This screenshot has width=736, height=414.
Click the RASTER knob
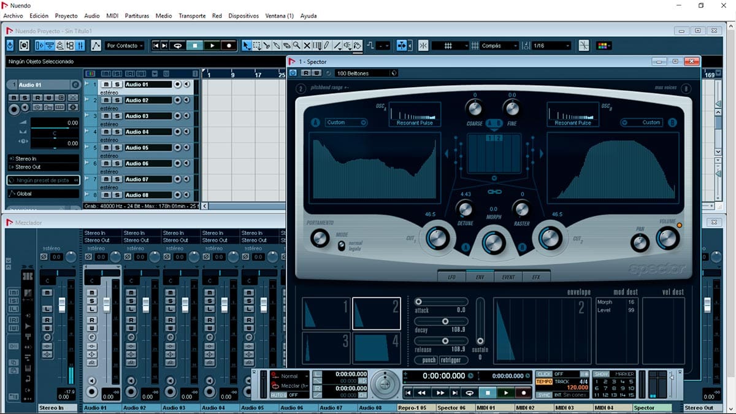521,209
